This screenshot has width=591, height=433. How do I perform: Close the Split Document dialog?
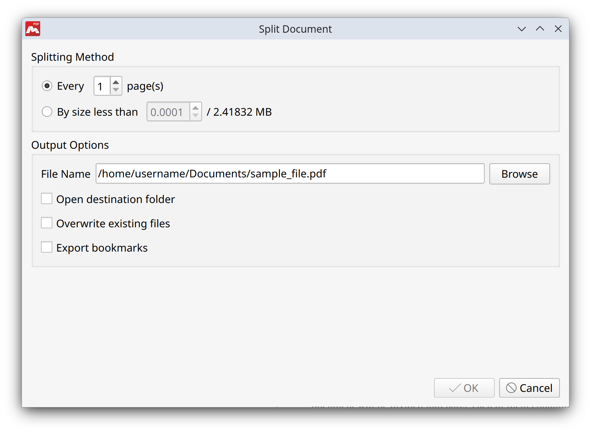(558, 29)
